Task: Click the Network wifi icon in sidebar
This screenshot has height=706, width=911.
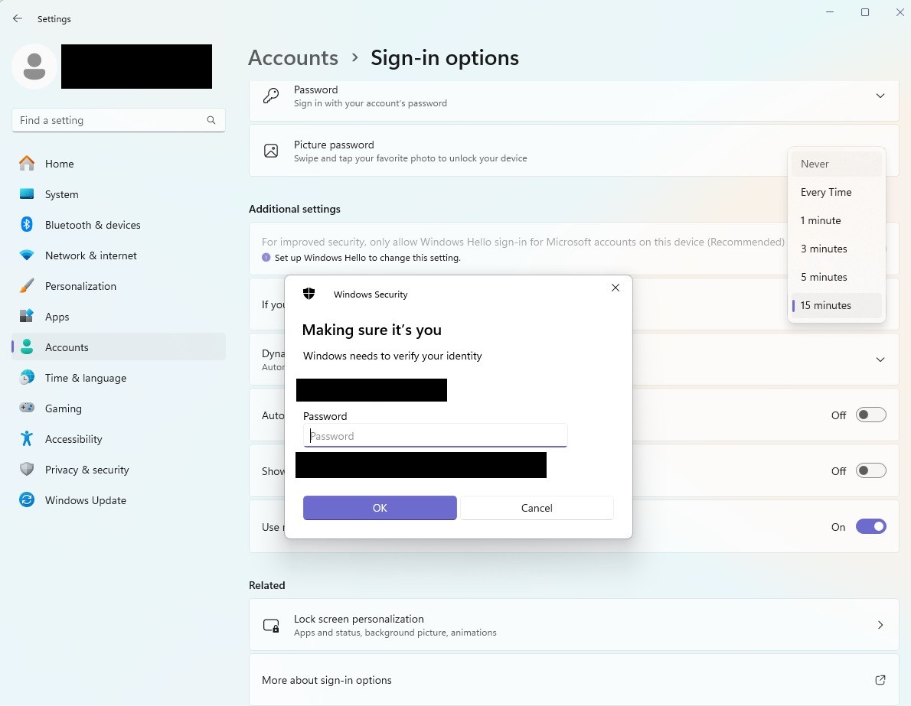Action: point(27,255)
